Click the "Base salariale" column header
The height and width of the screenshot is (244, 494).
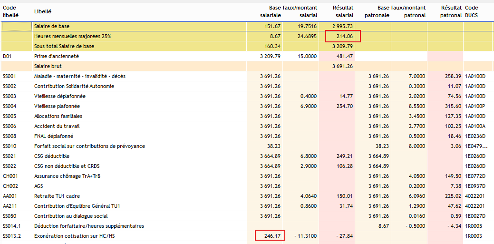point(270,11)
